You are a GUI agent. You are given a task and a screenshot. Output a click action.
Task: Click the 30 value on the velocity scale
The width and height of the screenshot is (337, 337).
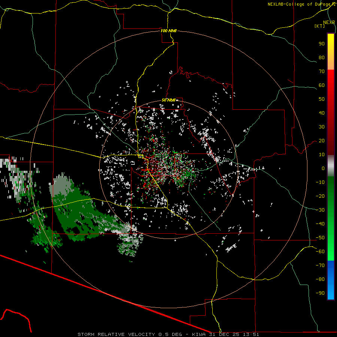tap(322, 127)
